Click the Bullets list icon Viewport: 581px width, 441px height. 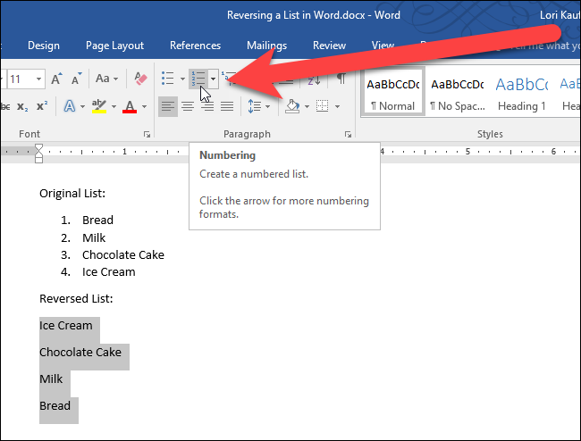tap(168, 79)
